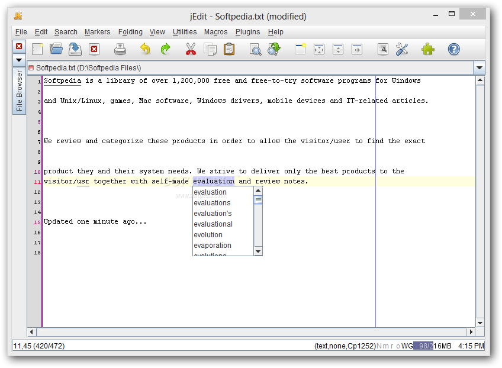Viewport: 502px width, 368px height.
Task: Show the File Browser side panel
Action: click(19, 91)
